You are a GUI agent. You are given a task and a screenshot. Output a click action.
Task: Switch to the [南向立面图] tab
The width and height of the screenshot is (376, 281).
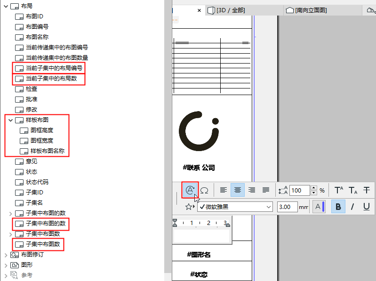(322, 10)
